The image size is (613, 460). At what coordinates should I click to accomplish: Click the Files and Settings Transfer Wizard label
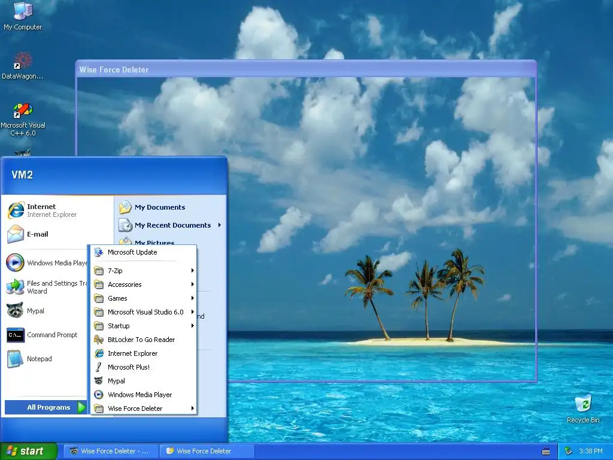coord(57,287)
